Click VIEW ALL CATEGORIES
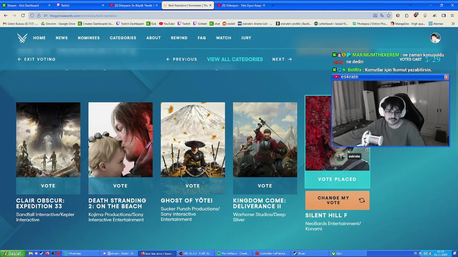 pyautogui.click(x=235, y=59)
